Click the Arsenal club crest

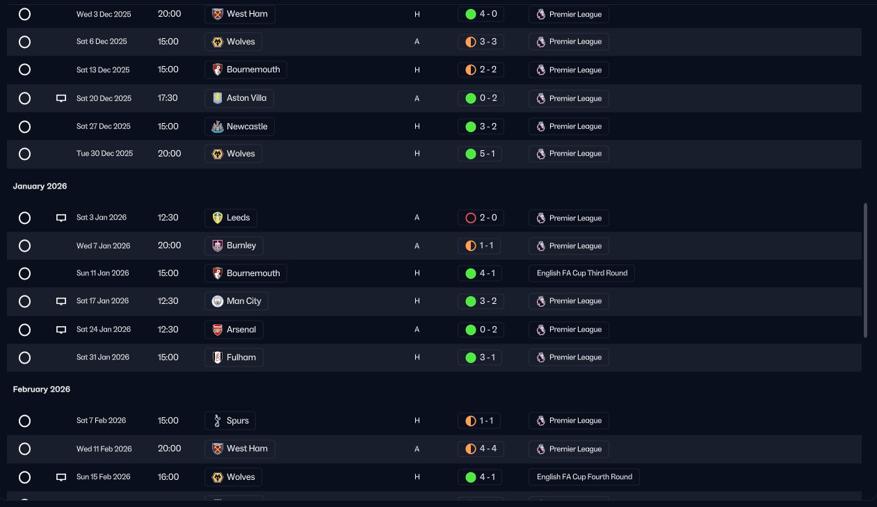(x=218, y=330)
